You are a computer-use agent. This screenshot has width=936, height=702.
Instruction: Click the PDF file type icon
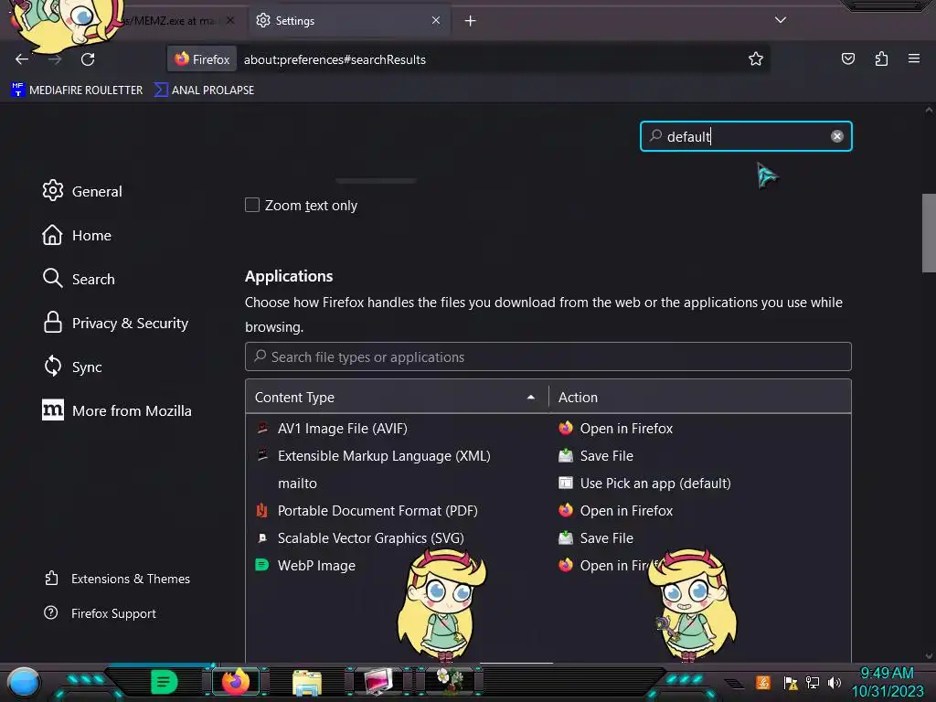point(262,510)
